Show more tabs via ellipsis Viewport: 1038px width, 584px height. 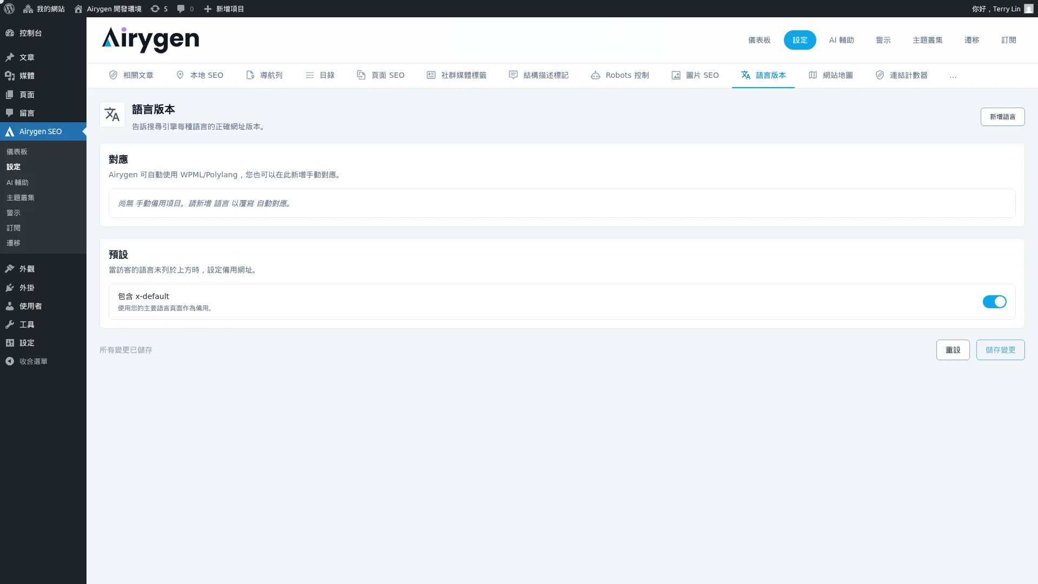pos(953,76)
